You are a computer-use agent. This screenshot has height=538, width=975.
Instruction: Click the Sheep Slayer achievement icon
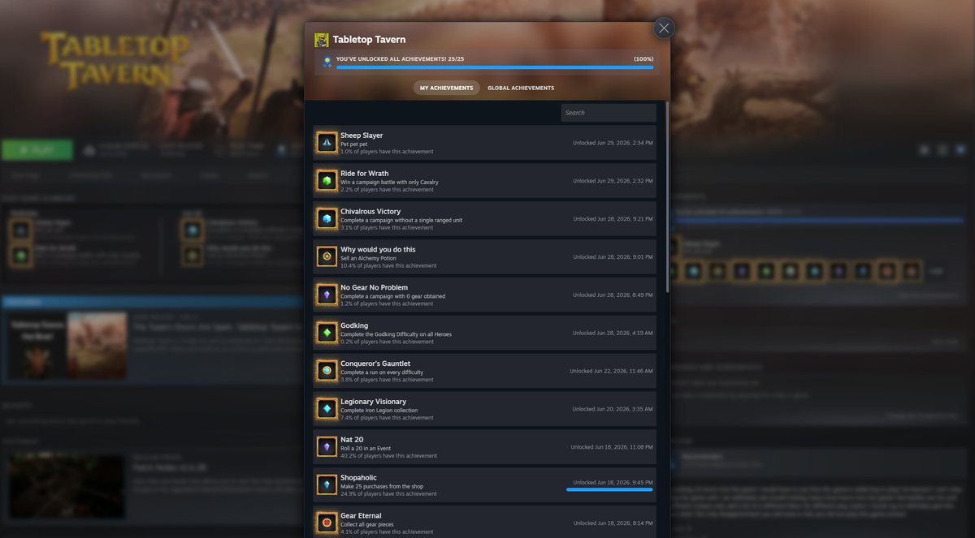(x=327, y=143)
